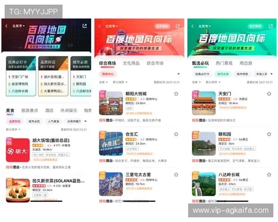The width and height of the screenshot is (278, 222).
Task: Switch to 酒店 tab
Action: tap(49, 111)
